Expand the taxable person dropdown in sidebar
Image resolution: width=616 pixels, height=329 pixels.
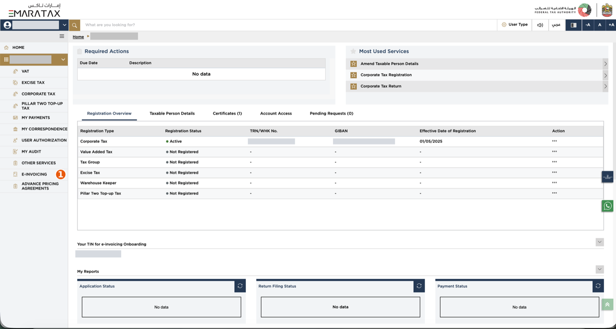click(63, 59)
